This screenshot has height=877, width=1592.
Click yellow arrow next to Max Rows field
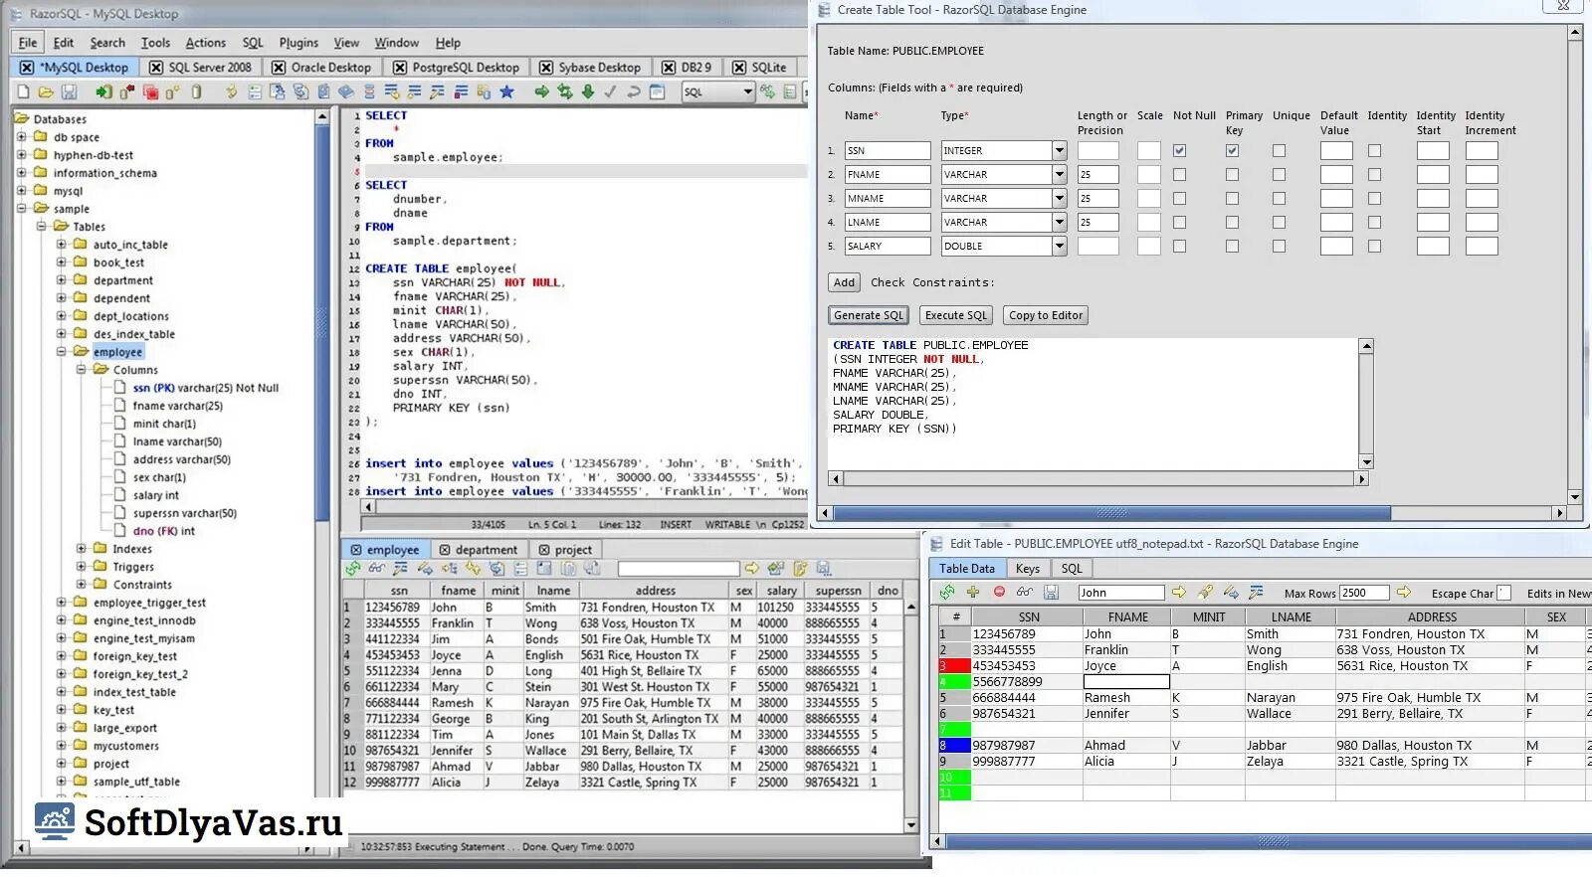[1404, 592]
